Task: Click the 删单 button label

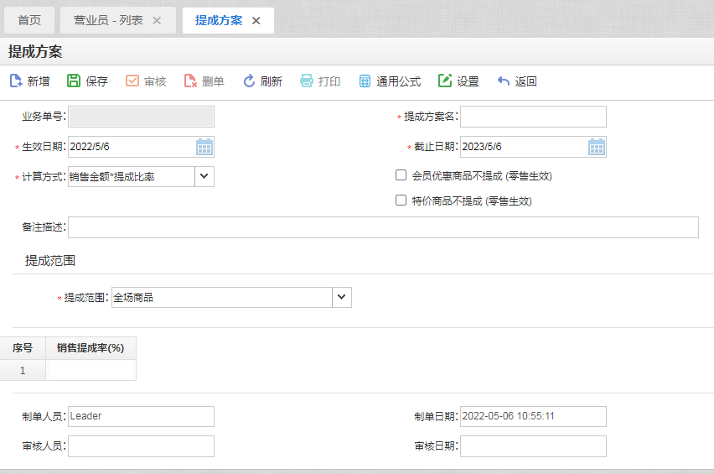Action: pyautogui.click(x=213, y=81)
